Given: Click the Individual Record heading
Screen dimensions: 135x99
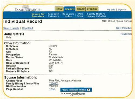Looking at the screenshot, I should 23,22.
